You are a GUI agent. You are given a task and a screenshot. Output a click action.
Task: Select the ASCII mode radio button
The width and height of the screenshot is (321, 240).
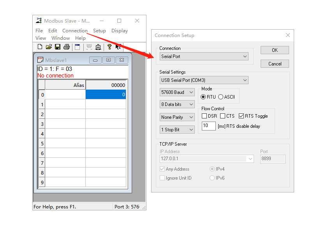click(220, 97)
